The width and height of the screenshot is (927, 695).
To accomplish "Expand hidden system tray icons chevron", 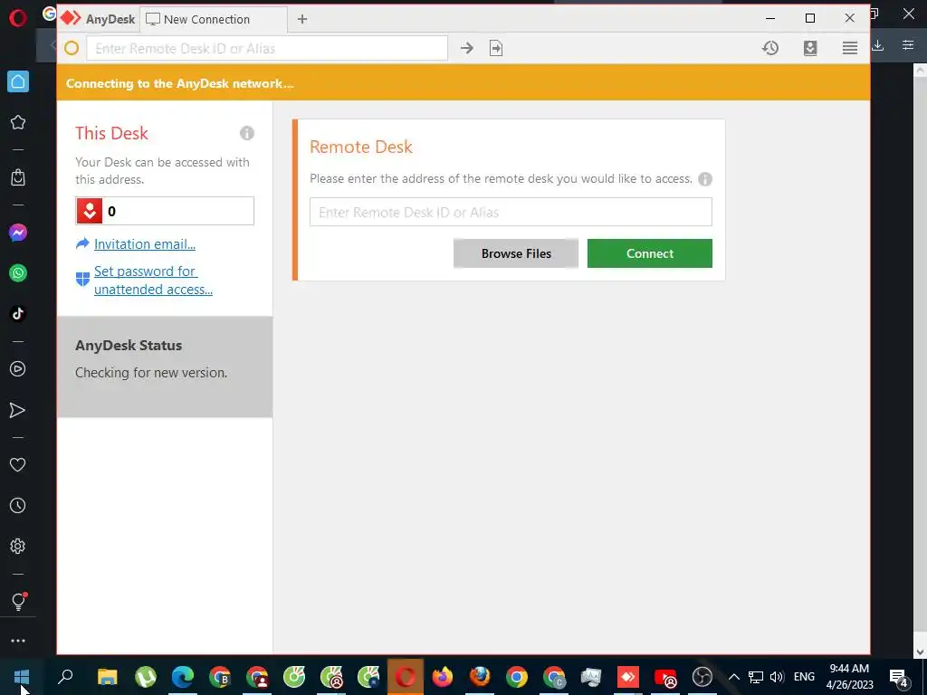I will coord(733,677).
